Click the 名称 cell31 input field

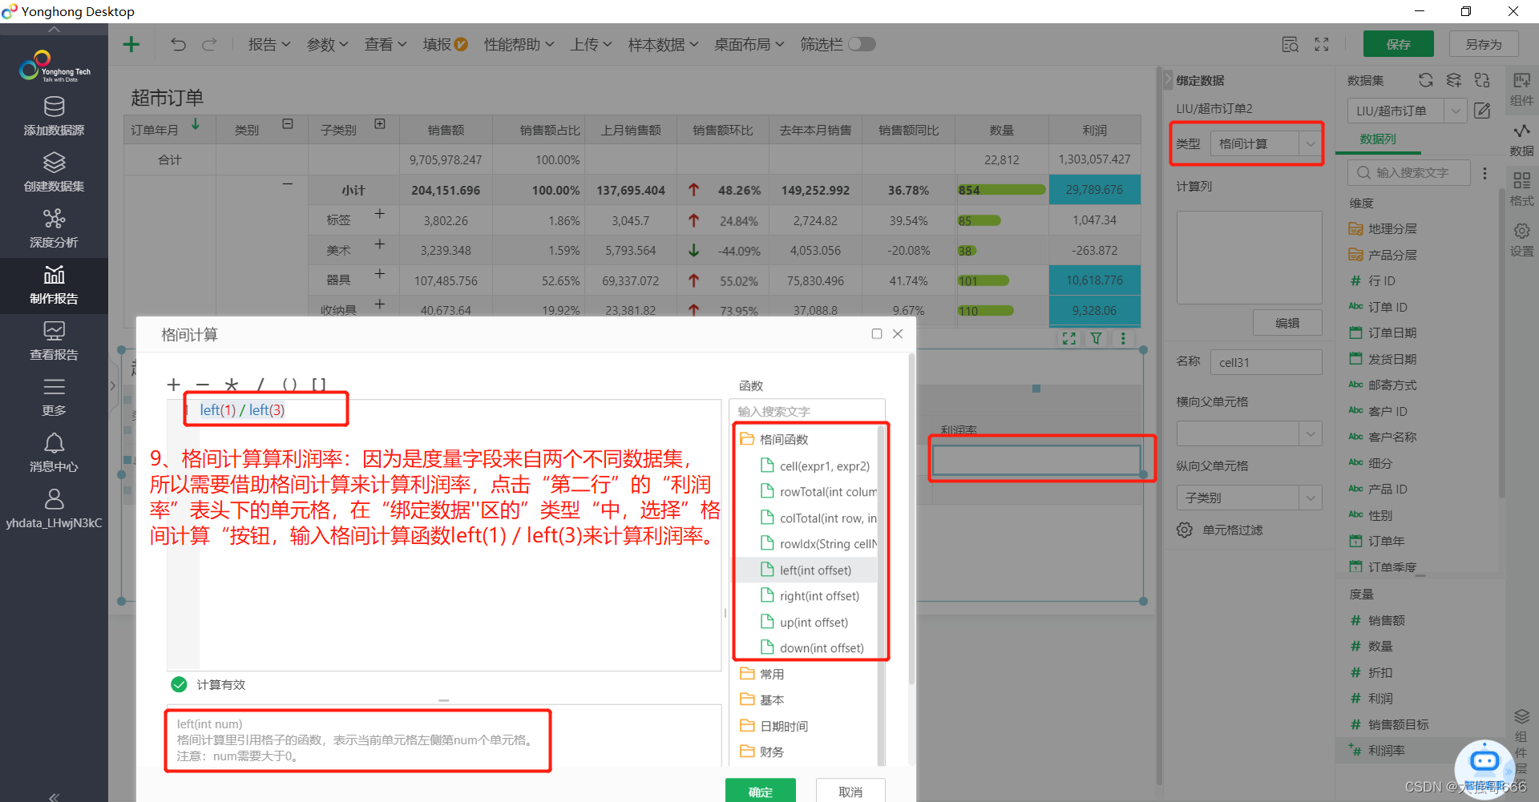point(1266,362)
